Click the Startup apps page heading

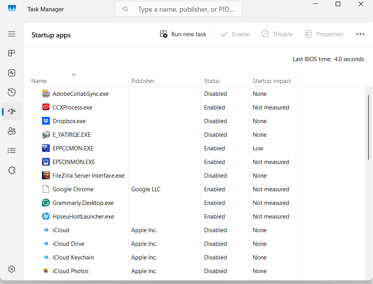click(x=51, y=35)
